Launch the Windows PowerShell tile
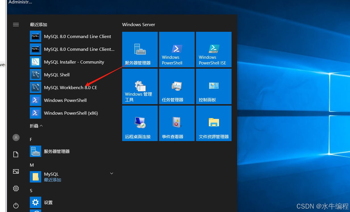This screenshot has width=350, height=212. [x=177, y=49]
